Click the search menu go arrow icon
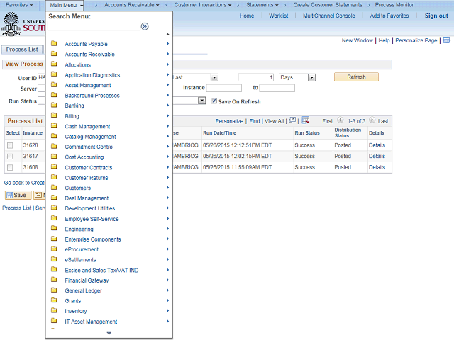Screen dimensions: 454x340 click(x=145, y=25)
